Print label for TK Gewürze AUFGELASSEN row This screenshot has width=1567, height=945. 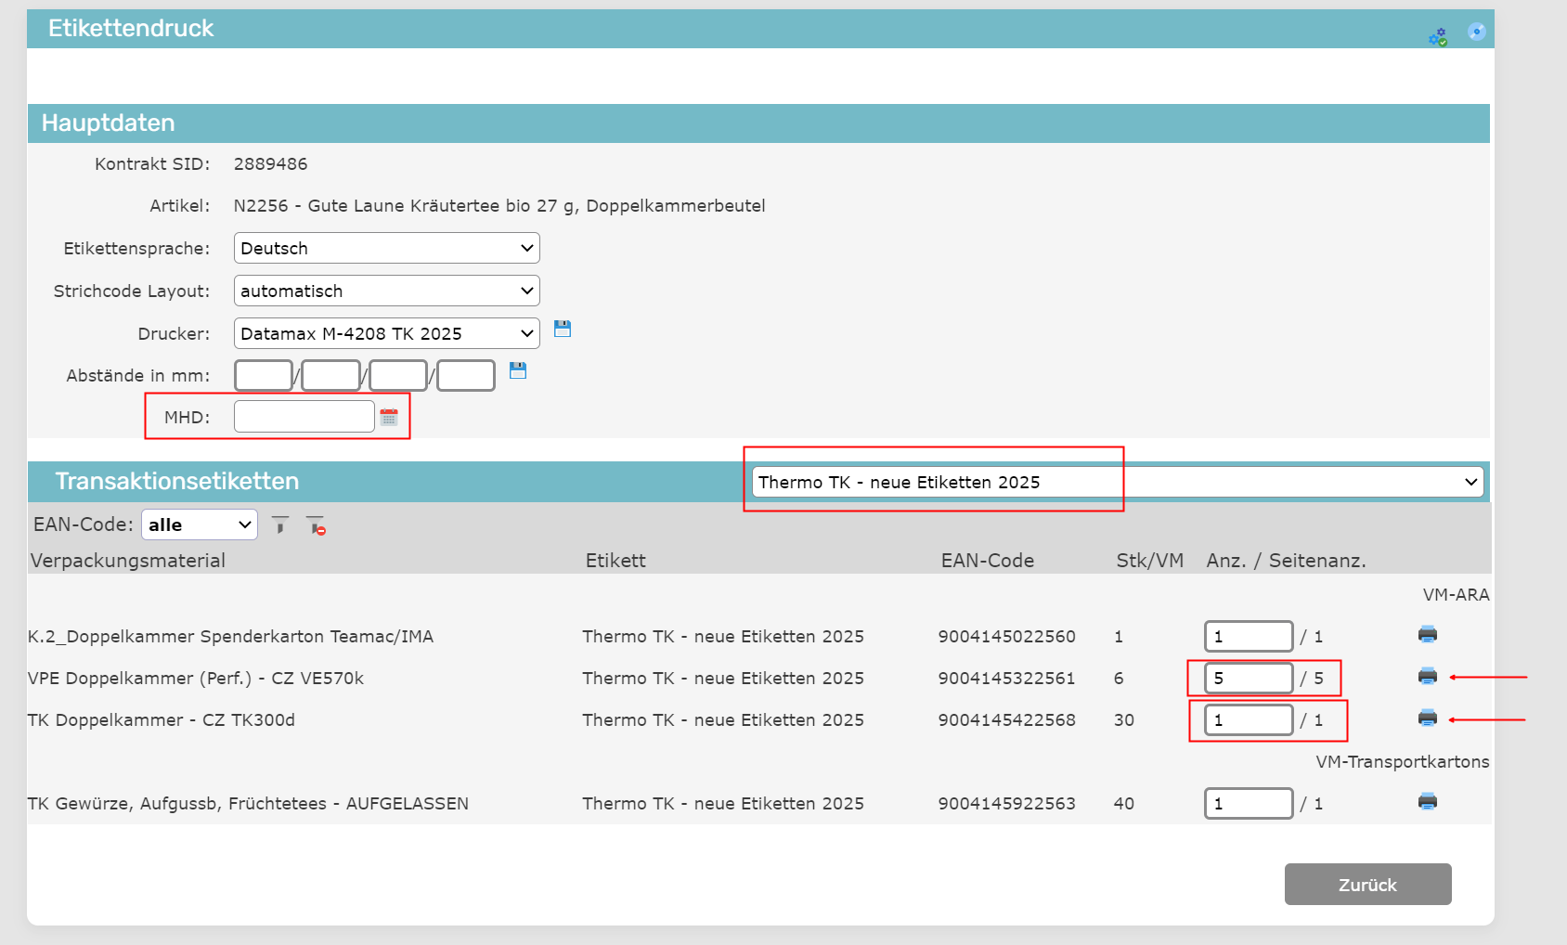point(1427,802)
